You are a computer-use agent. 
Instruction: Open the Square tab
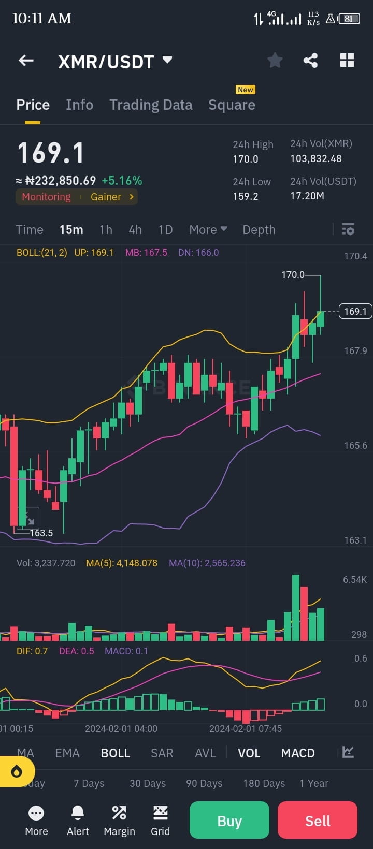(232, 105)
